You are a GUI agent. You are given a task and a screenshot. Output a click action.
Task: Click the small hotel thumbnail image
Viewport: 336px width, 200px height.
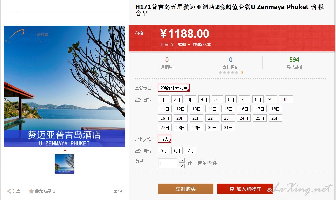[x=65, y=164]
